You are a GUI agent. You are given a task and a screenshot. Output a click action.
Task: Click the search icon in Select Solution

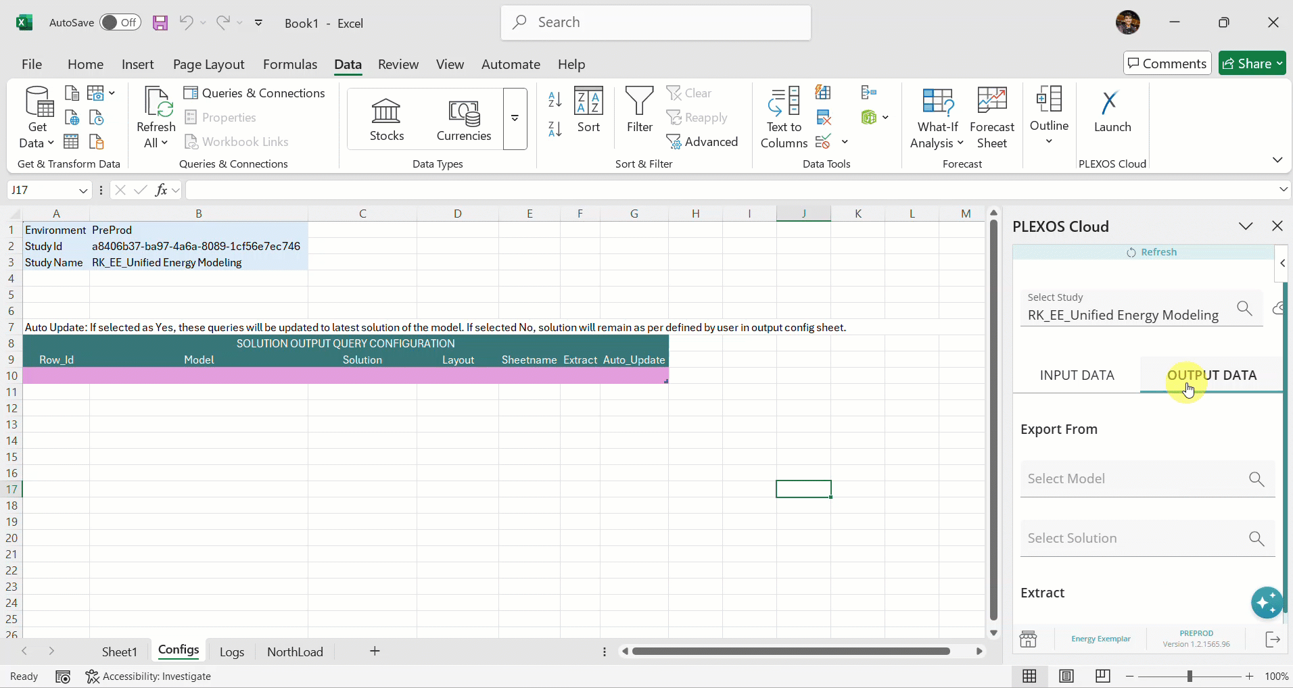(x=1256, y=539)
